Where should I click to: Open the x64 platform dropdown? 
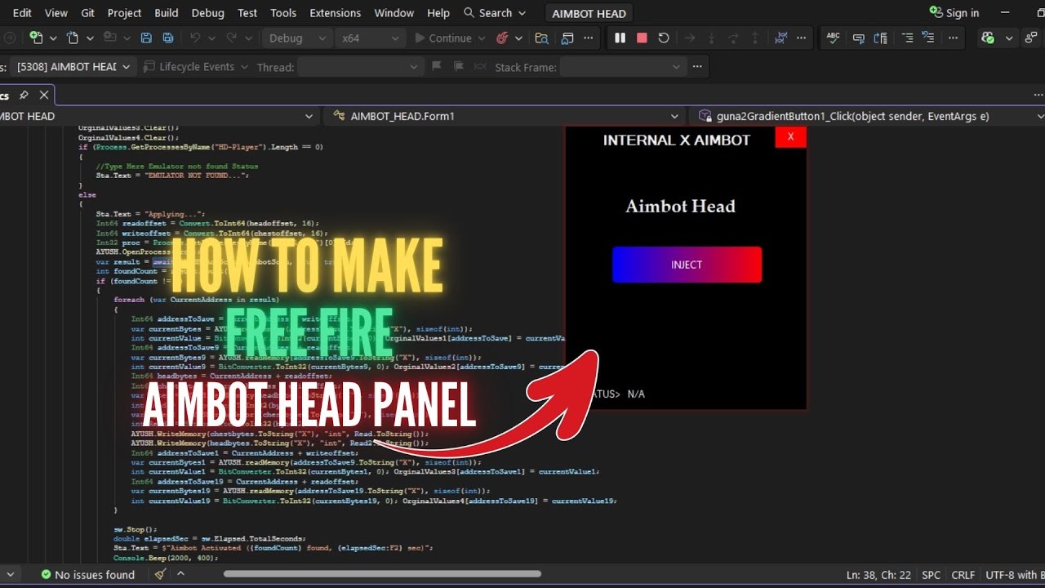(x=371, y=38)
